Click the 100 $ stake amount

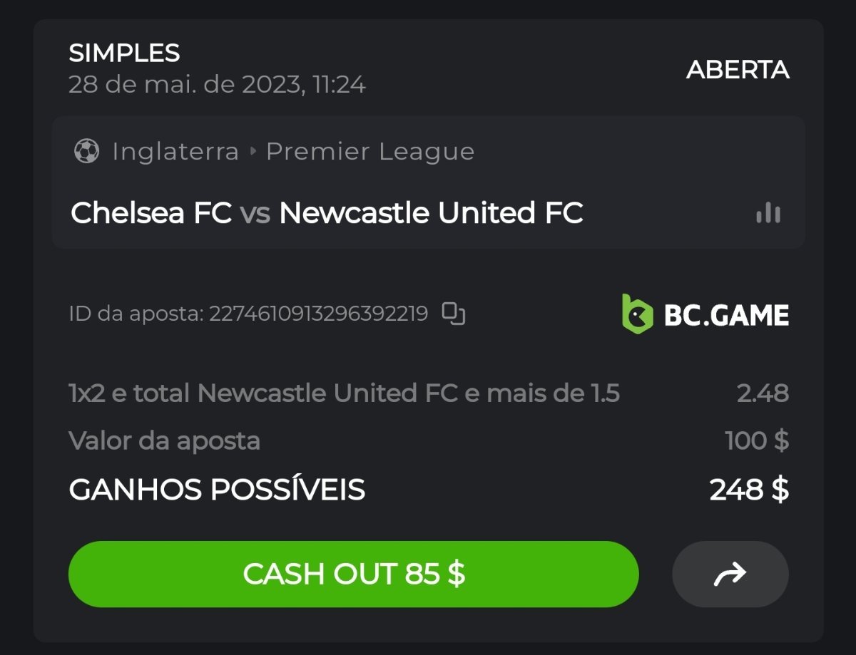point(756,441)
